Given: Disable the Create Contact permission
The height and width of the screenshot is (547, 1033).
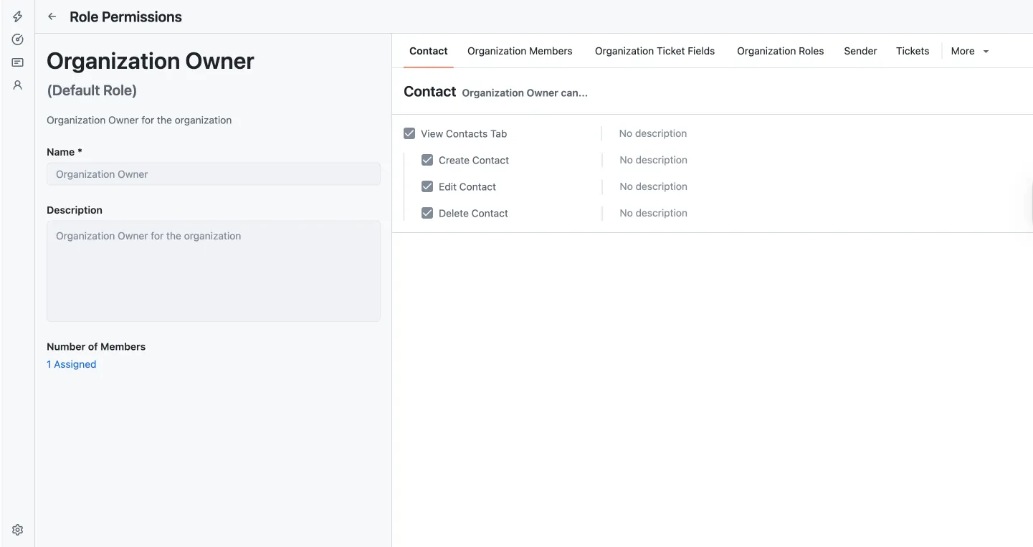Looking at the screenshot, I should click(x=427, y=160).
